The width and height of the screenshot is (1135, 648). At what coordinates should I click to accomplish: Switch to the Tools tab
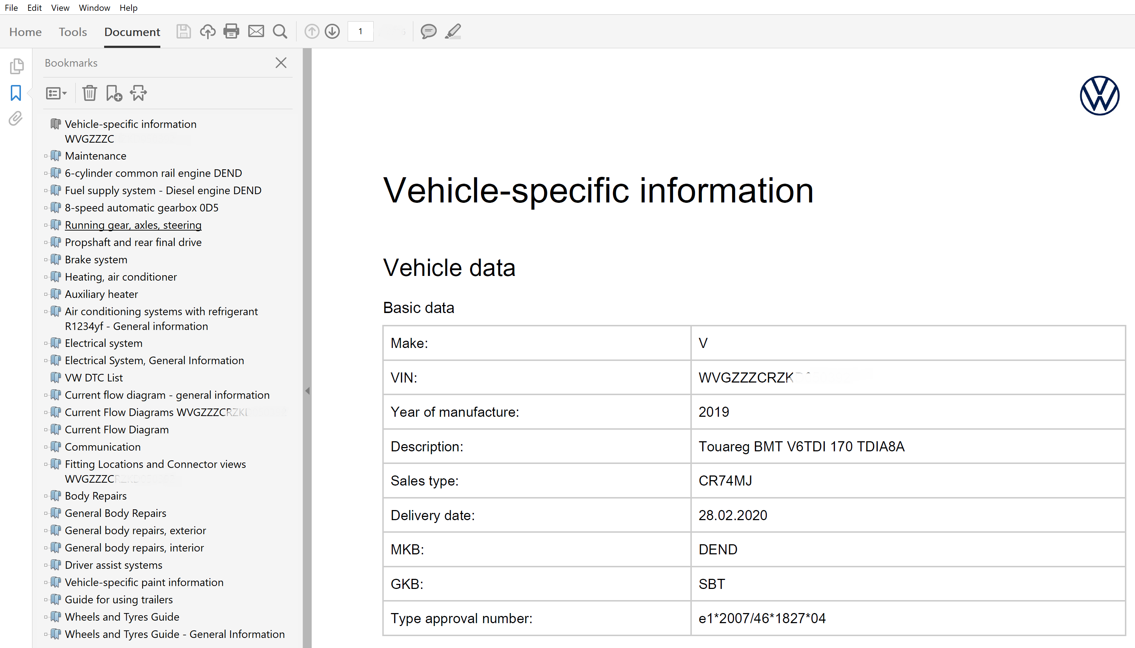pyautogui.click(x=72, y=32)
